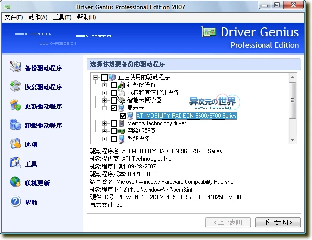This screenshot has width=312, height=240.
Task: Click the smart card reader icon
Action: (x=121, y=100)
